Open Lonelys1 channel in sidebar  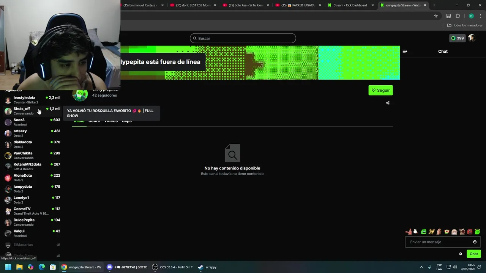click(x=32, y=200)
